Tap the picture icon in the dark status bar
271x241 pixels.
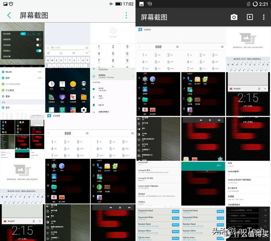141,4
